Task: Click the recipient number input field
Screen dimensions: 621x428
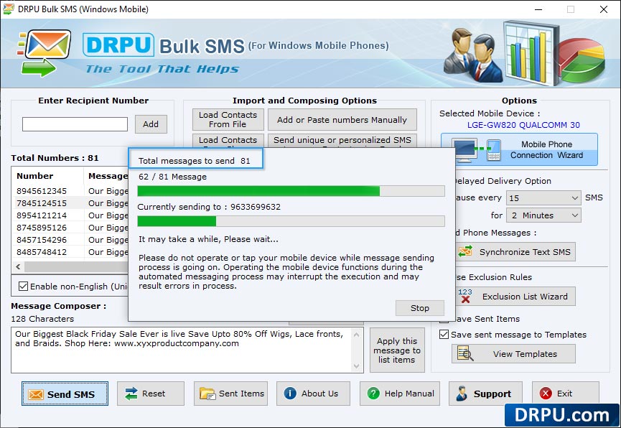Action: [75, 124]
